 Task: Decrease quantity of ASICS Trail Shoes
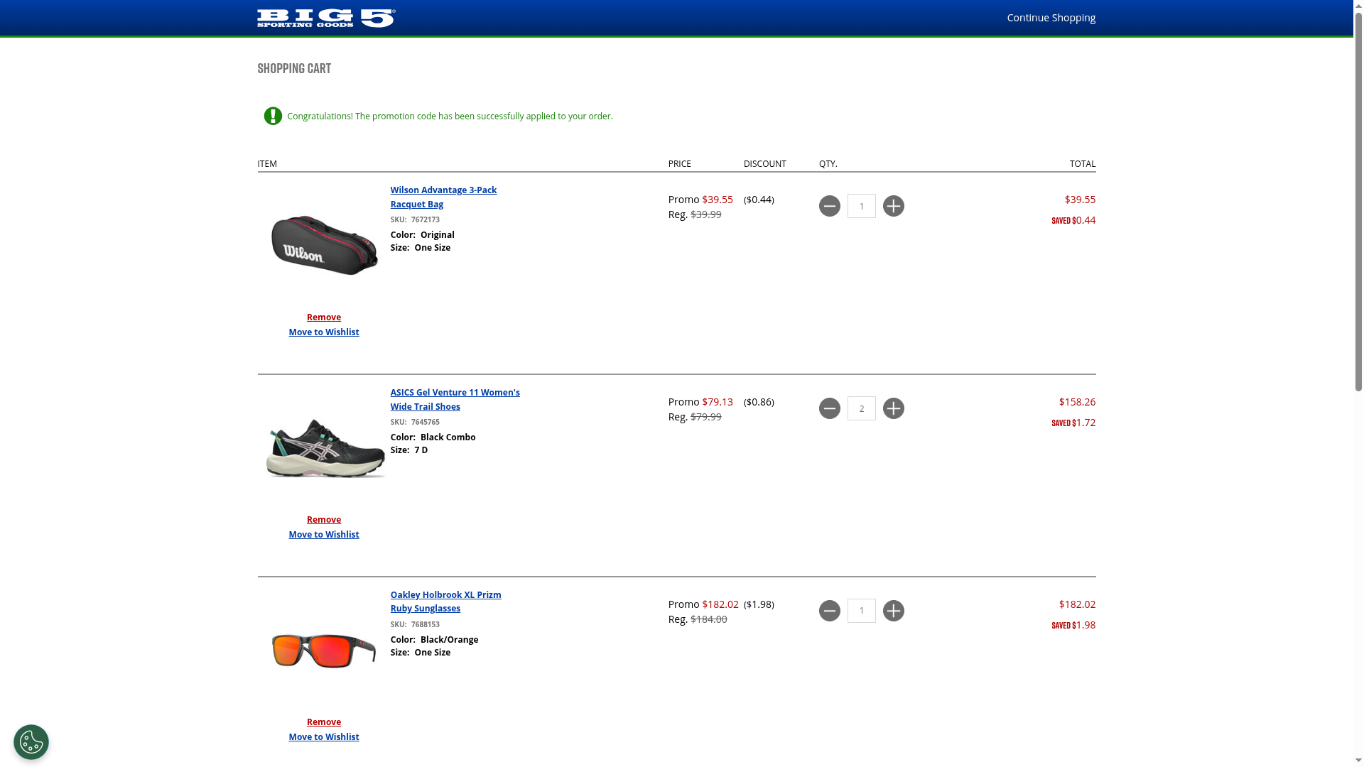click(x=829, y=408)
